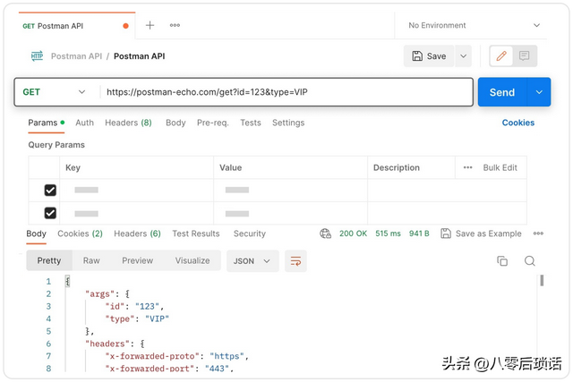This screenshot has width=573, height=382.
Task: Click the Save button
Action: tap(429, 55)
